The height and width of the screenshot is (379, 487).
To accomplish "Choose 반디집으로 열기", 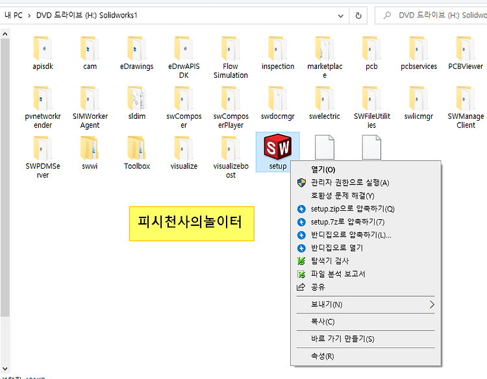I will [366, 248].
